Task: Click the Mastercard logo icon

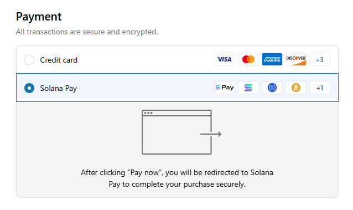Action: (248, 59)
